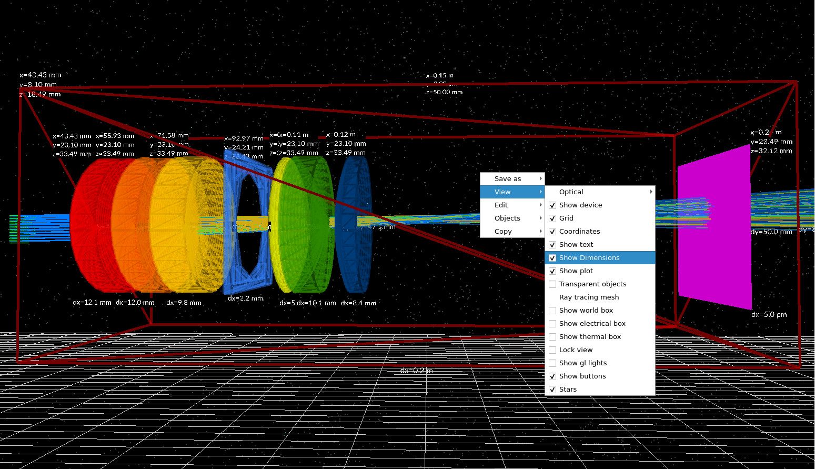This screenshot has height=469, width=815.
Task: Enable Show world box
Action: [585, 310]
